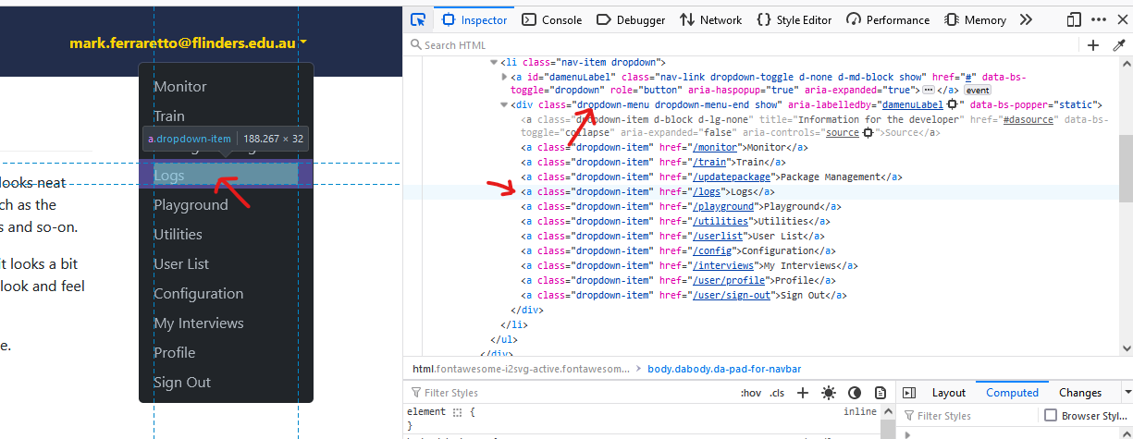Open the DevTools three-dots options menu

[1098, 19]
